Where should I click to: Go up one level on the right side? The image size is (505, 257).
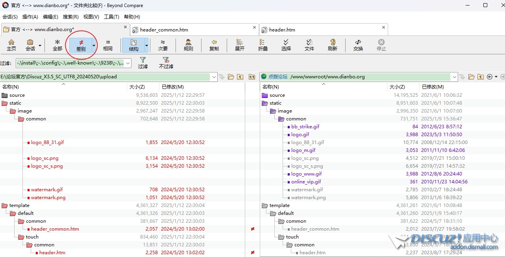(481, 77)
